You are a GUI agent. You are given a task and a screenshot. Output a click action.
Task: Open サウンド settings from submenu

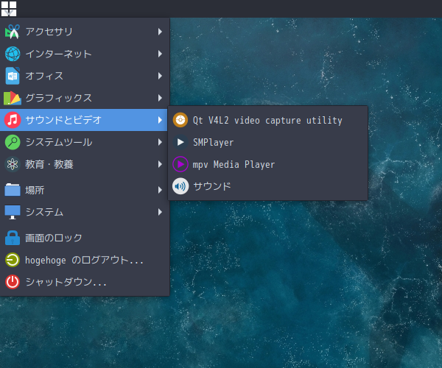click(268, 186)
